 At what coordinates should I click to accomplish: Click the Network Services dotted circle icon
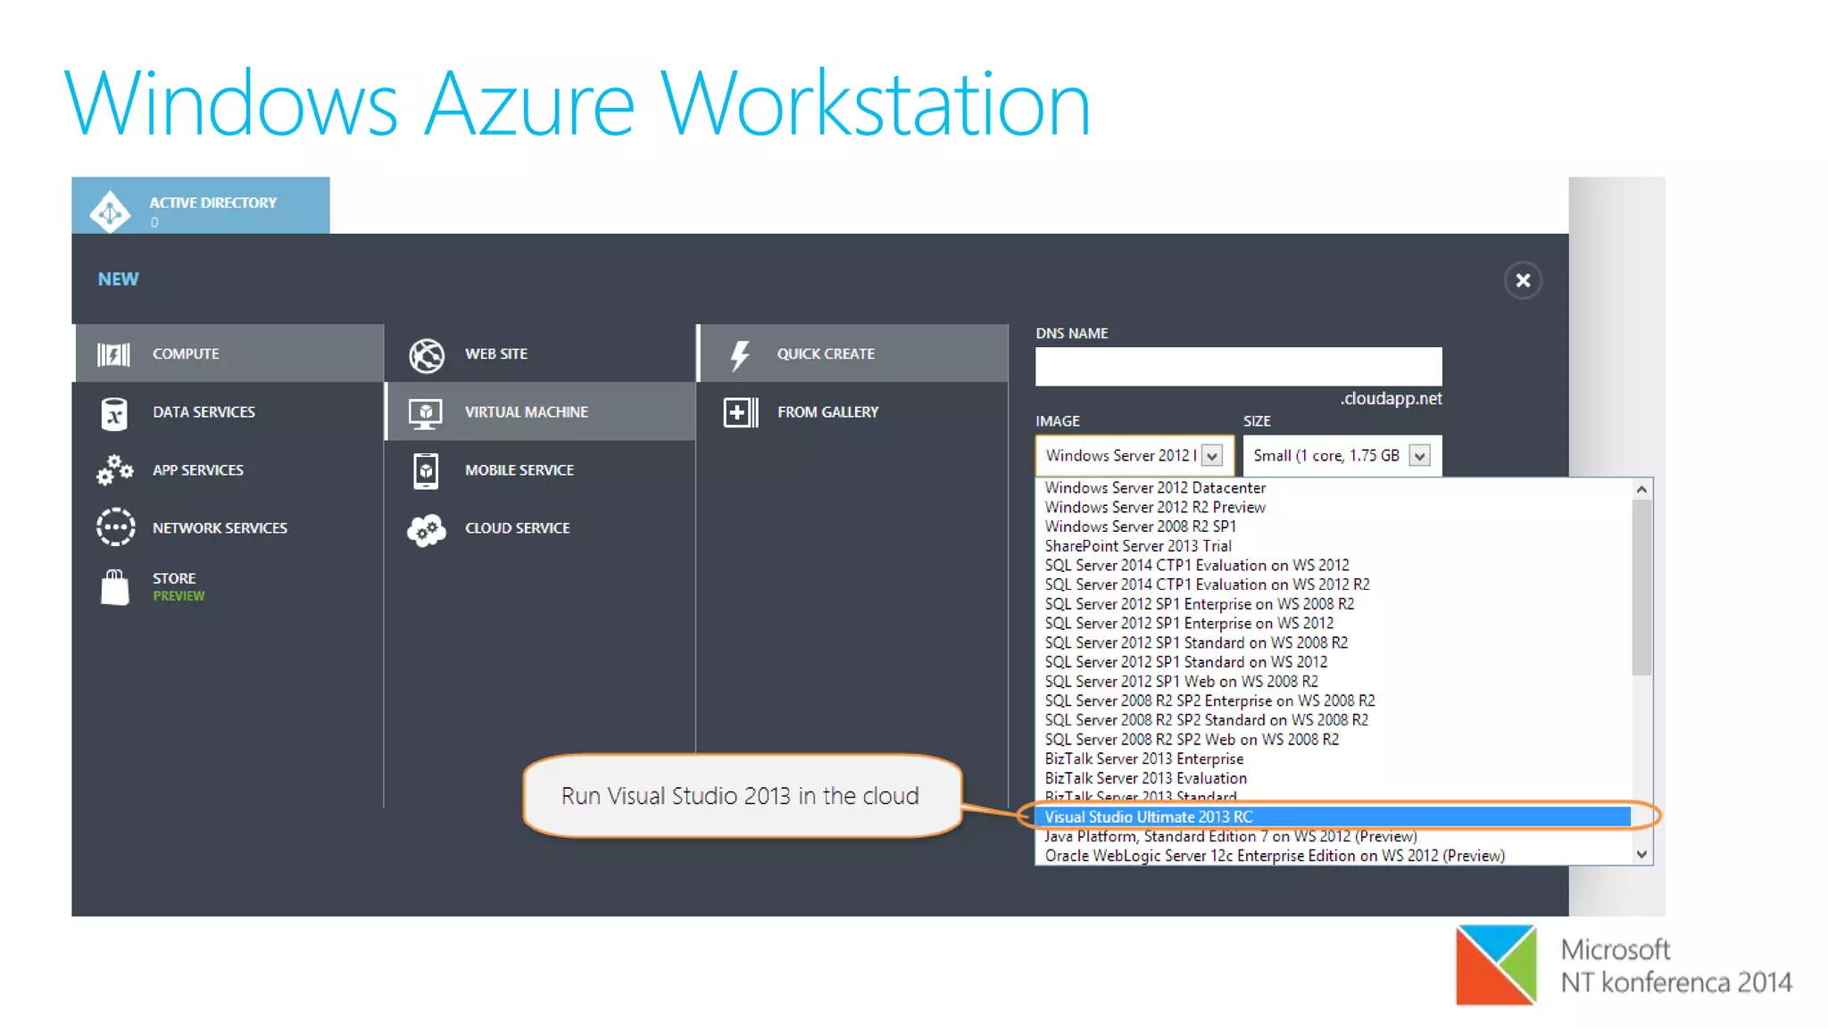[115, 527]
